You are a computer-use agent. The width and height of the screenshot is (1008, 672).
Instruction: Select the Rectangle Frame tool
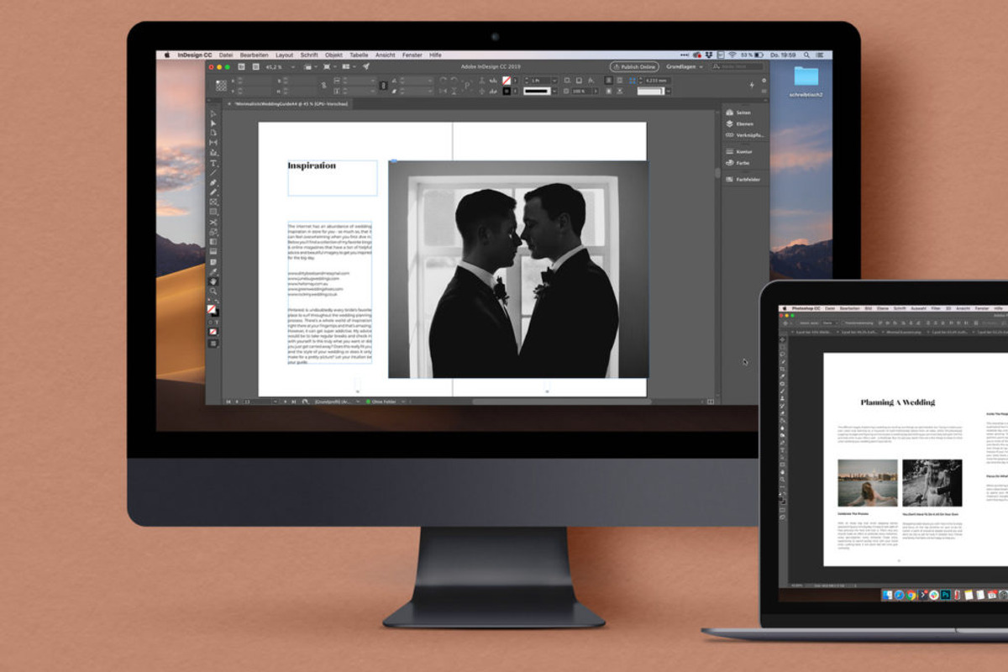pyautogui.click(x=213, y=201)
